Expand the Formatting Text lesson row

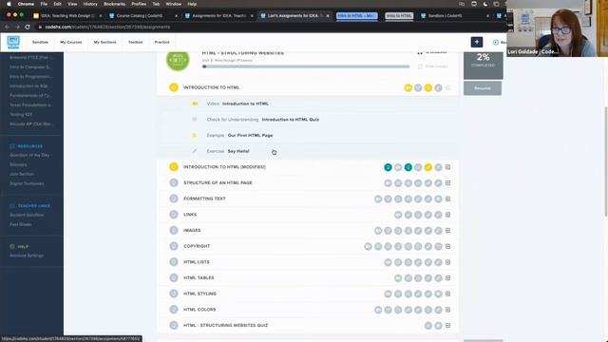[x=447, y=199]
